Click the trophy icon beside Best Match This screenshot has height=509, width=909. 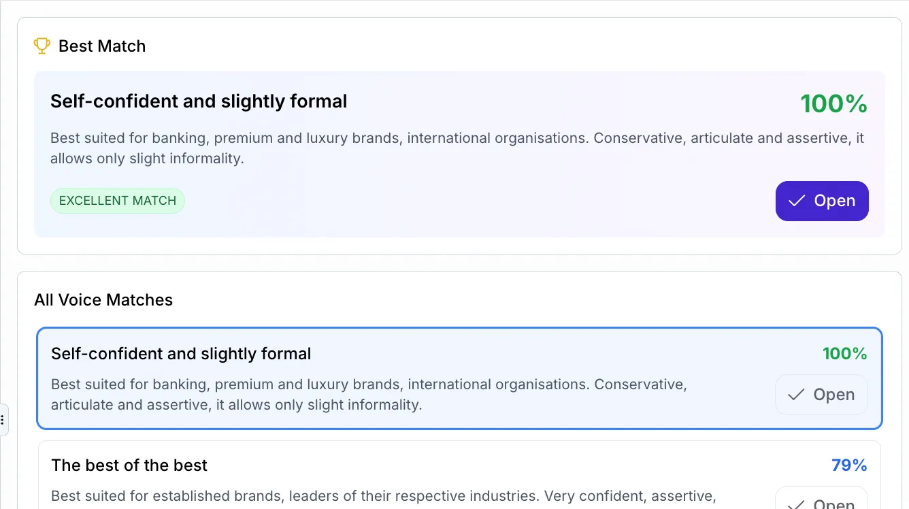[42, 46]
